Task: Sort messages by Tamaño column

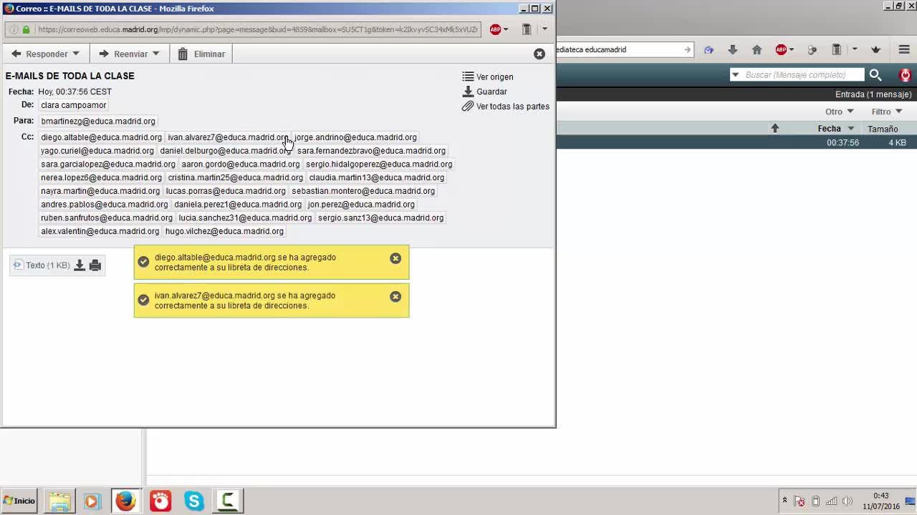Action: pos(883,129)
